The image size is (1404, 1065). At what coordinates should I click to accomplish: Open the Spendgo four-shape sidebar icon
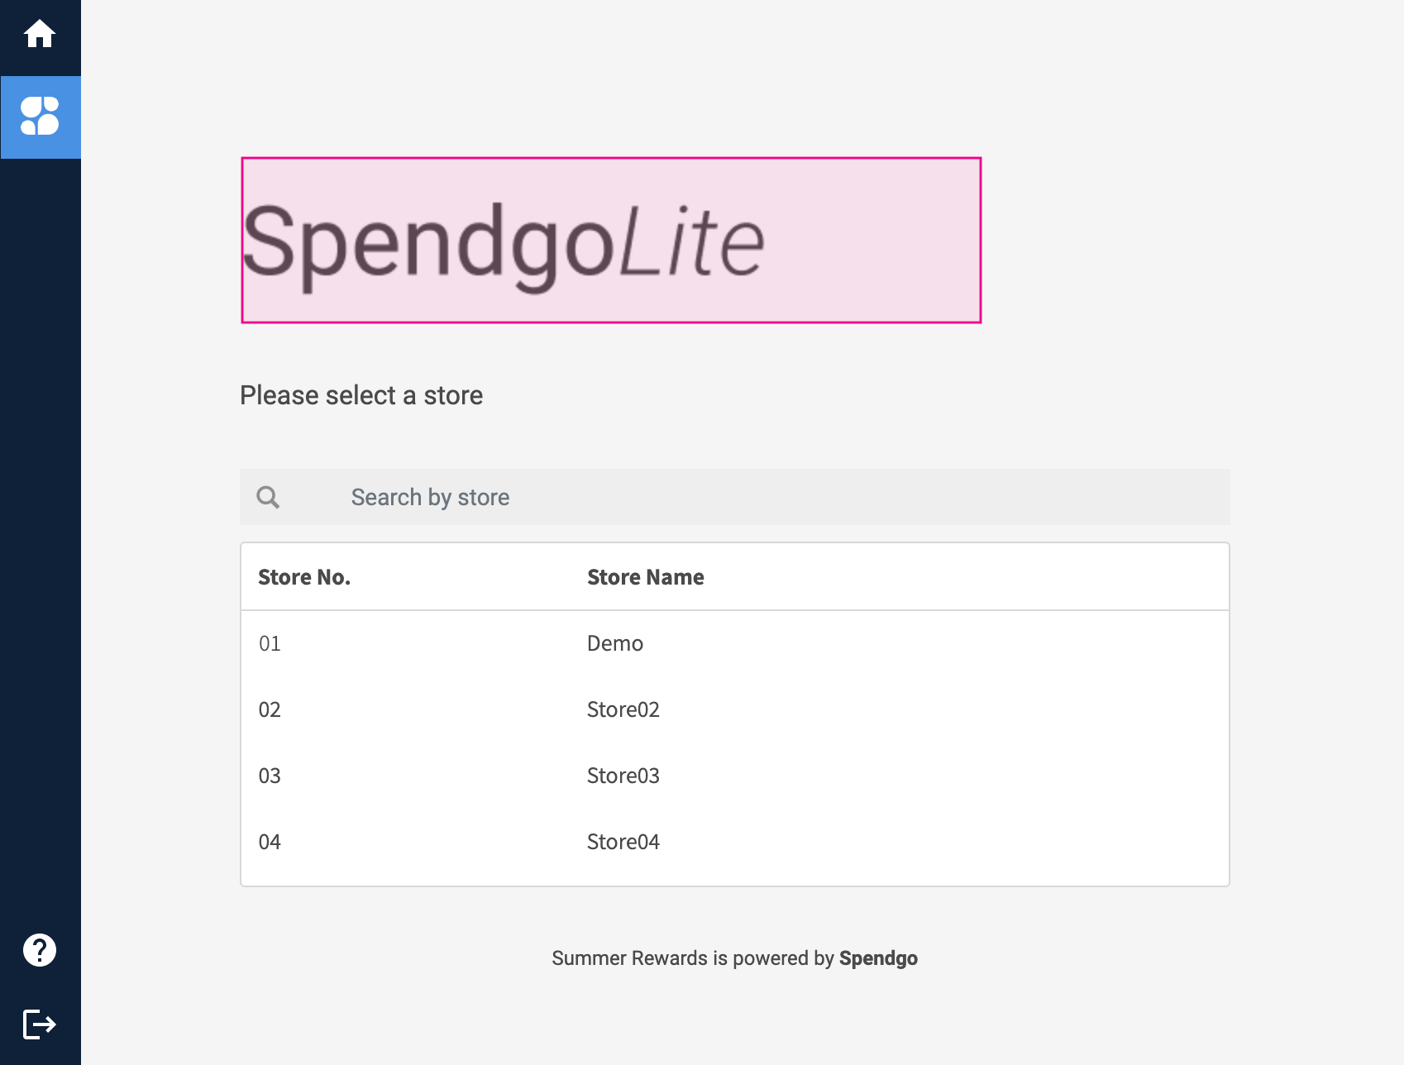tap(40, 117)
